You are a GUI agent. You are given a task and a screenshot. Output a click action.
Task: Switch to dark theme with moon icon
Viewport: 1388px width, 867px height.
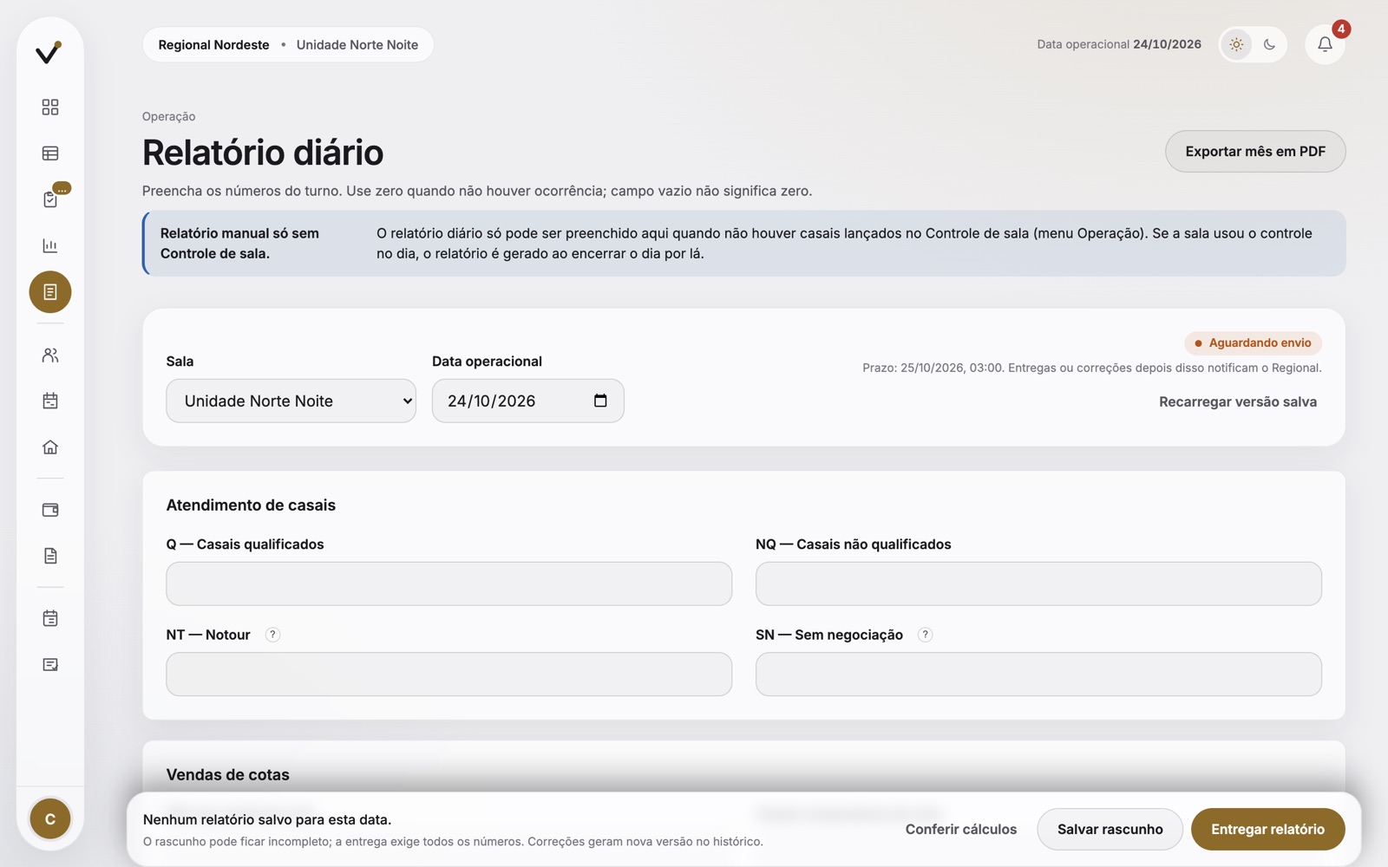click(x=1269, y=44)
